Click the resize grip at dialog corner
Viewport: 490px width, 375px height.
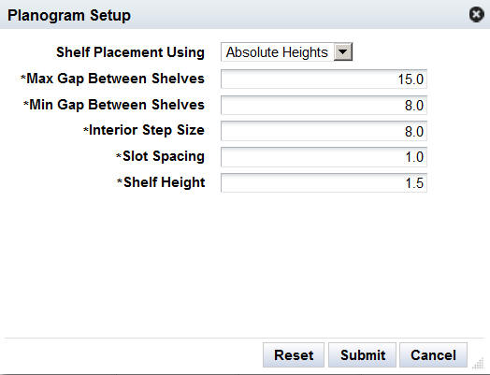tap(478, 364)
